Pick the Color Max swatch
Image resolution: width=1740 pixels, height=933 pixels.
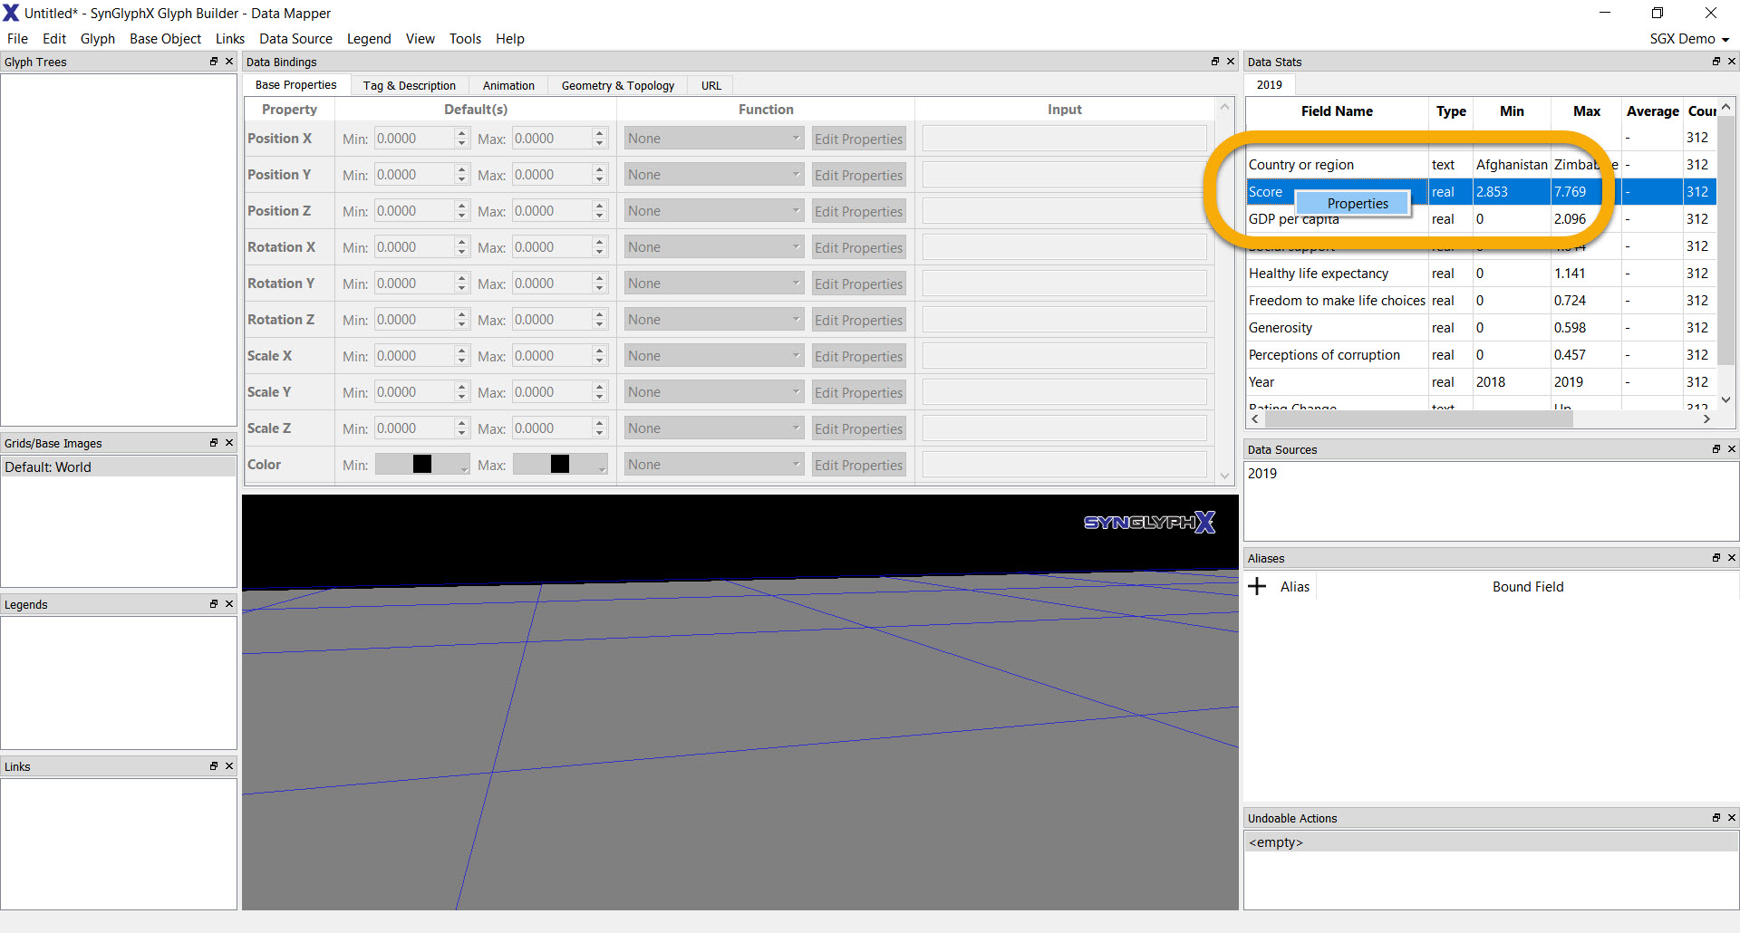click(560, 465)
